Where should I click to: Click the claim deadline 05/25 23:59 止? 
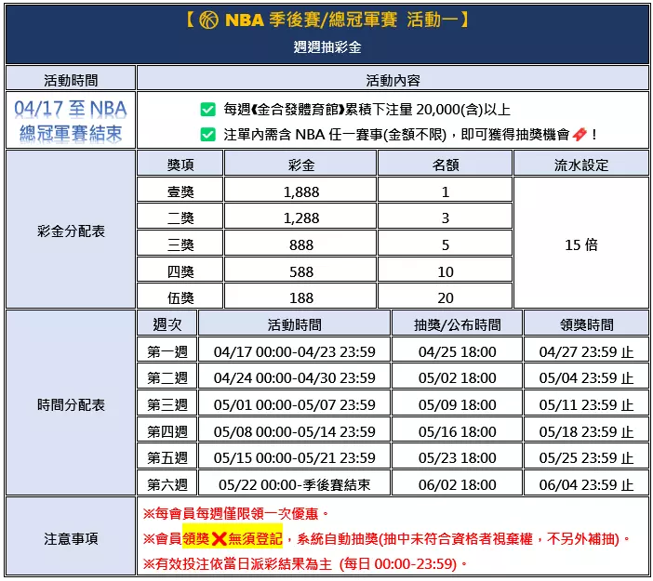(586, 457)
